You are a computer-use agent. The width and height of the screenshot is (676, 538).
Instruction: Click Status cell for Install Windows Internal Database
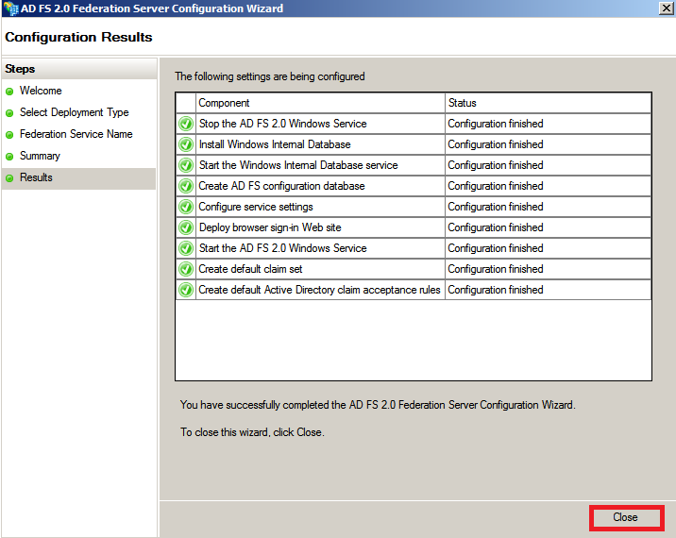pos(548,144)
